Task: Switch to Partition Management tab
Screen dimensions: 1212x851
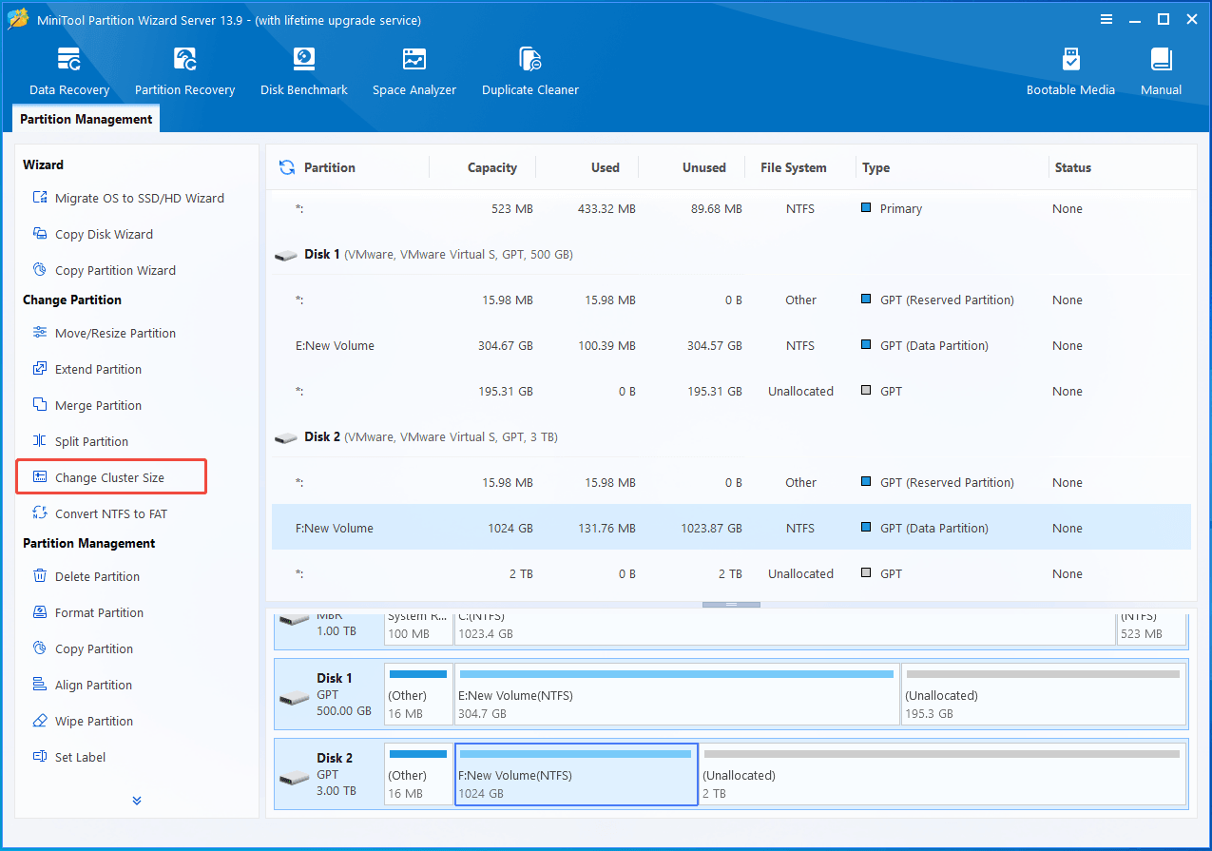Action: pos(86,119)
